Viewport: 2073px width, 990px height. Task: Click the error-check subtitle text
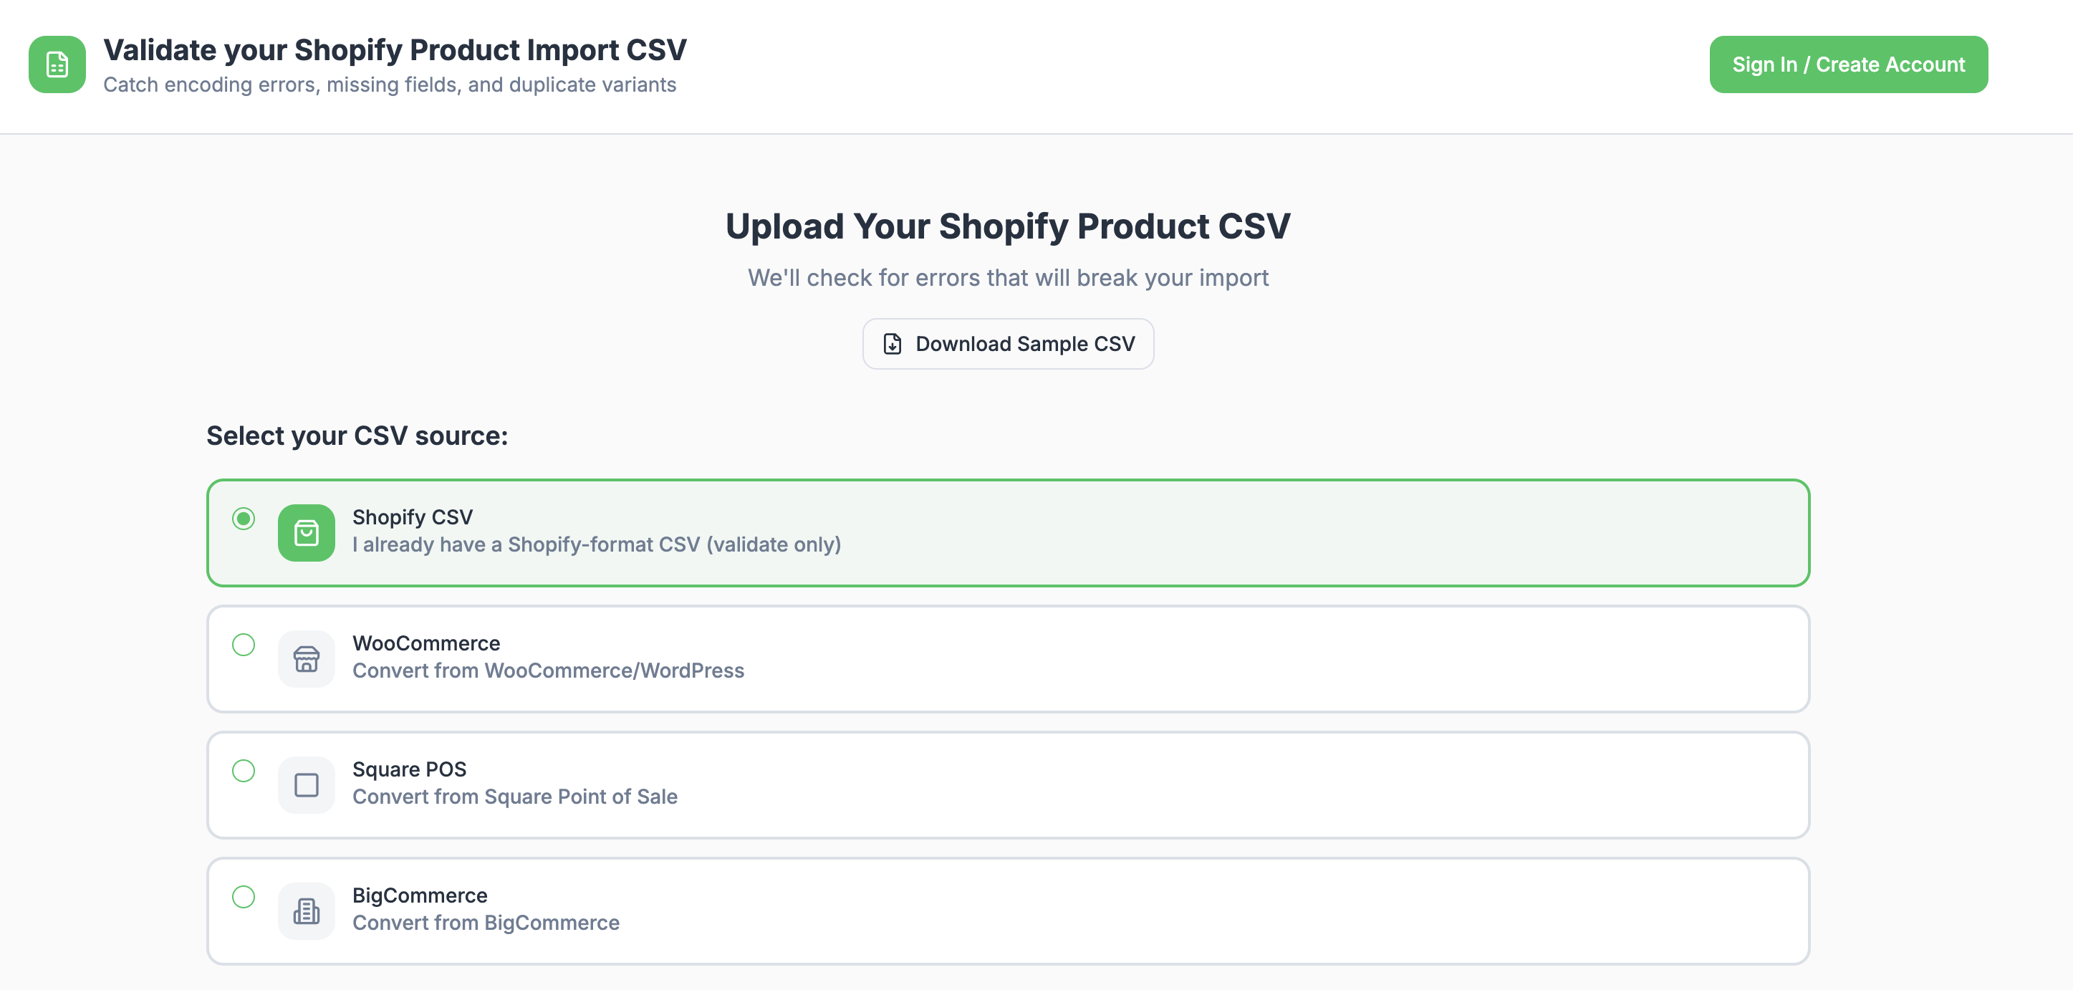click(x=1008, y=277)
